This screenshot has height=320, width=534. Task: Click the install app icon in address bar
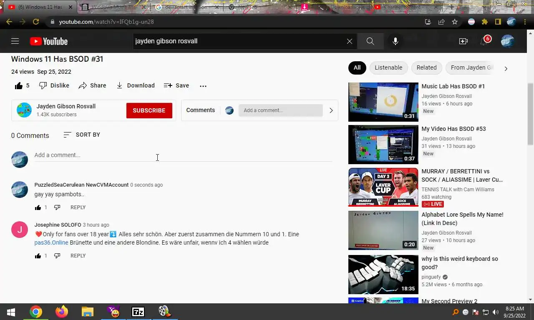tap(428, 22)
